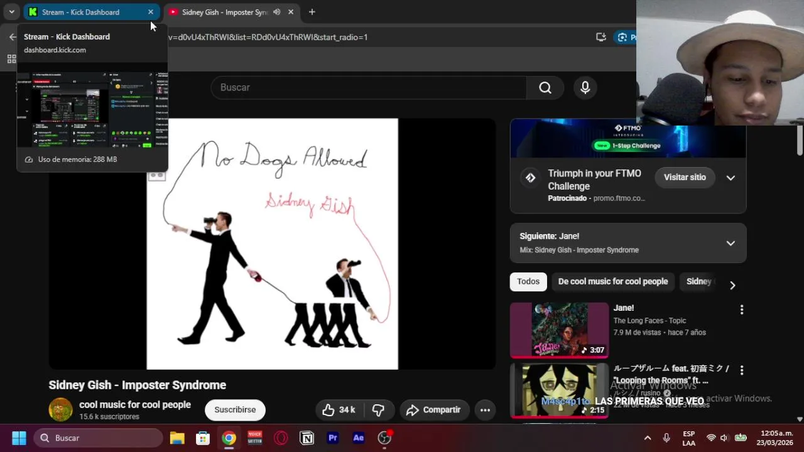
Task: Open options menu for Jane! video
Action: coord(742,309)
